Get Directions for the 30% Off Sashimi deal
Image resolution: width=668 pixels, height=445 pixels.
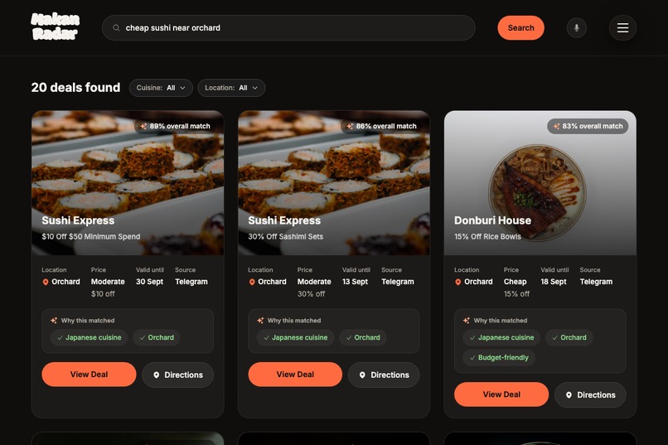pos(384,375)
